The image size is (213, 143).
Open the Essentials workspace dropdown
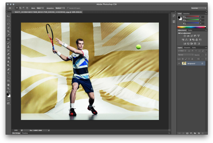pyautogui.click(x=199, y=8)
